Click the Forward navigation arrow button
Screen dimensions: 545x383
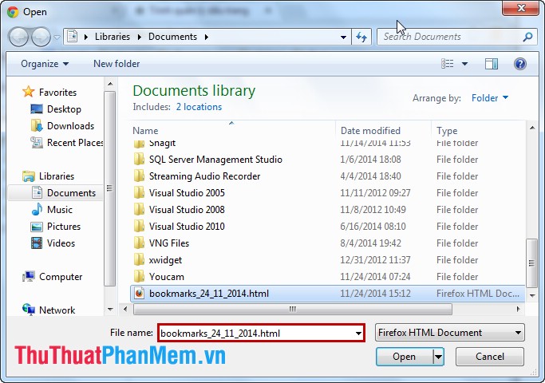pos(41,37)
